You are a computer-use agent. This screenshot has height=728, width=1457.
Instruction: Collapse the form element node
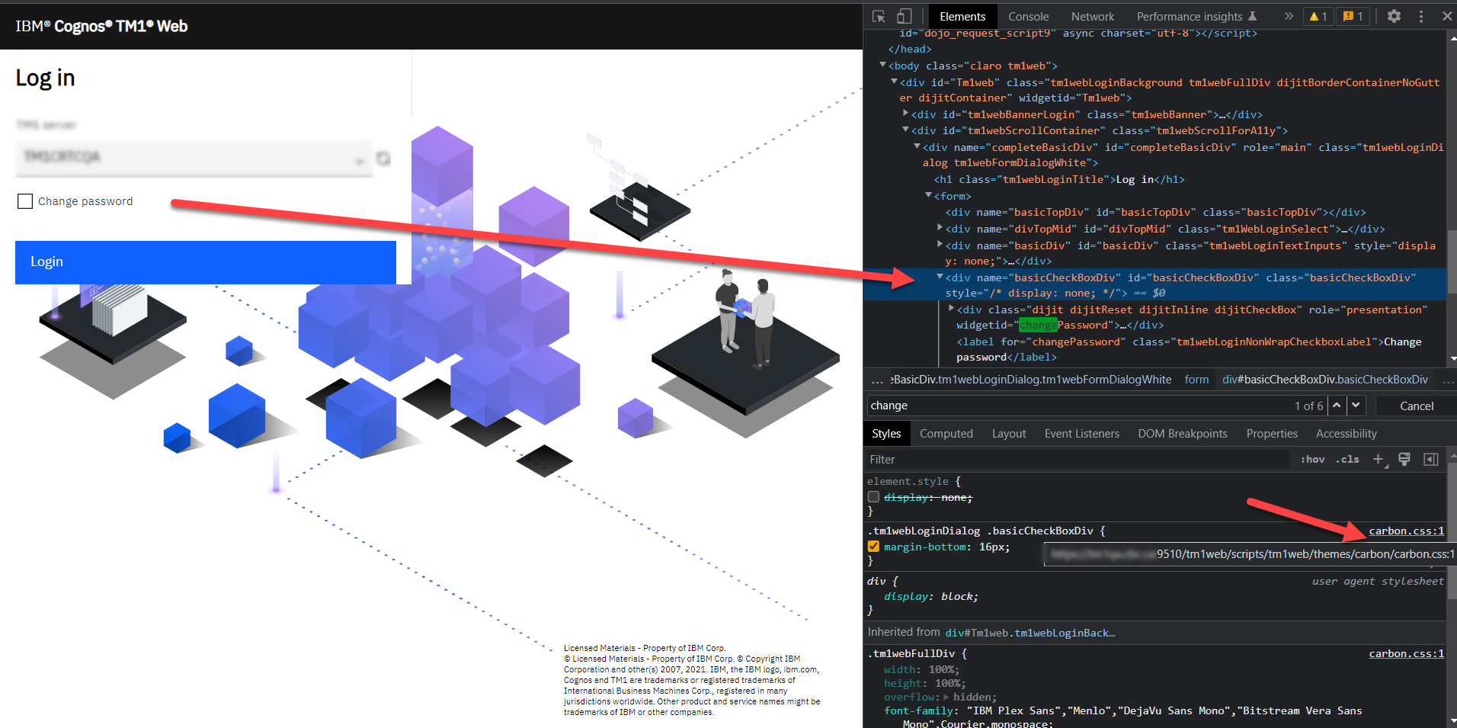tap(928, 195)
